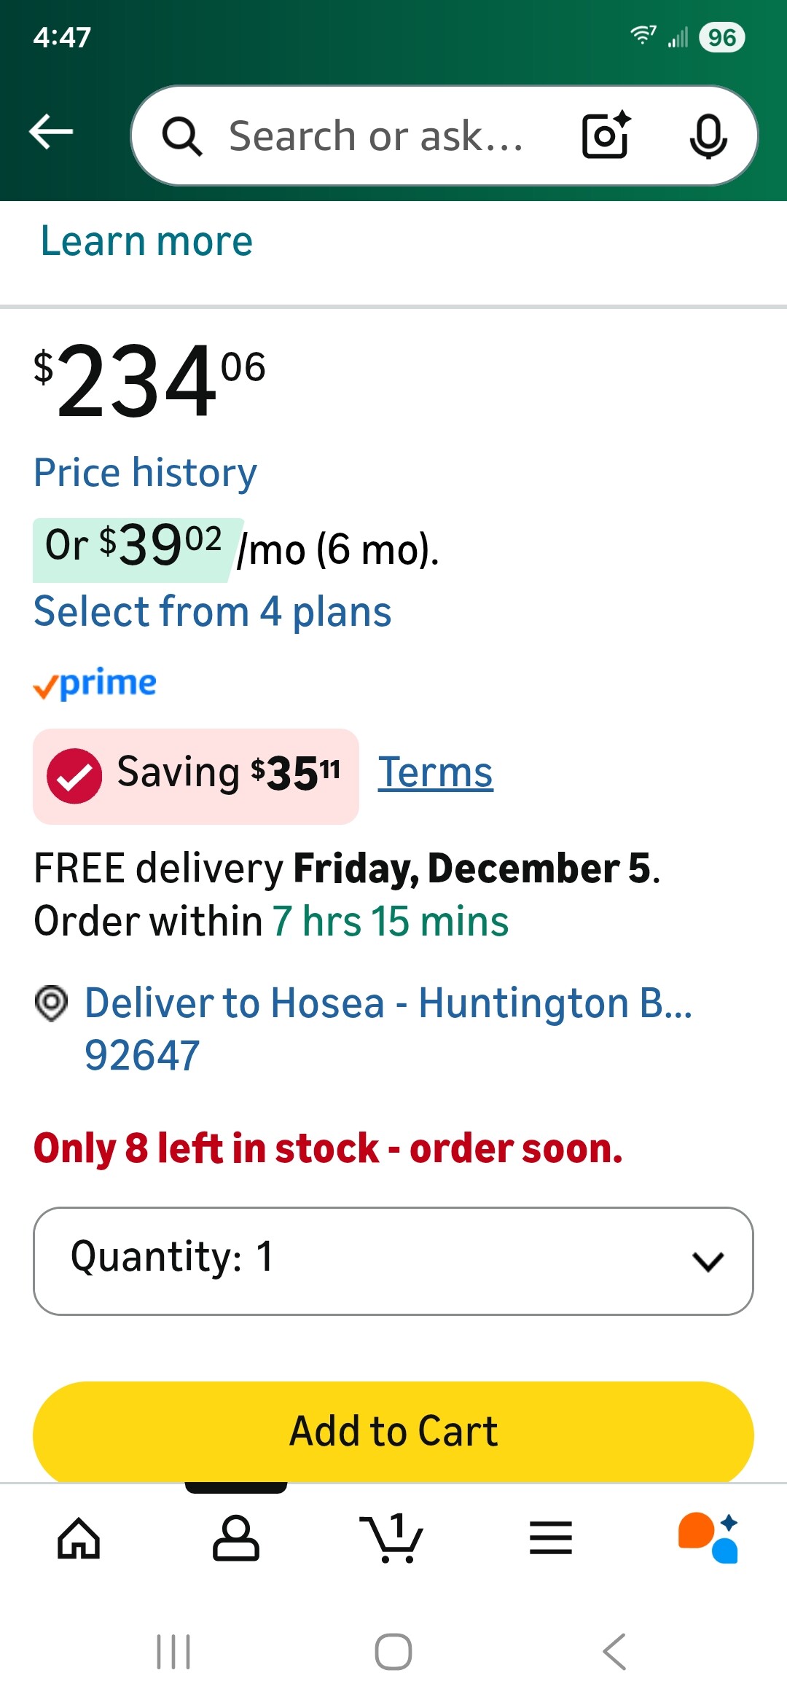Expand the Quantity dropdown

pos(393,1261)
